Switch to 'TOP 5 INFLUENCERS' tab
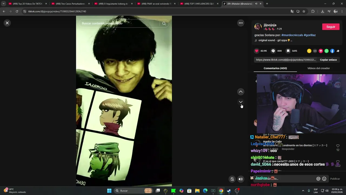The height and width of the screenshot is (195, 346). pos(199,4)
